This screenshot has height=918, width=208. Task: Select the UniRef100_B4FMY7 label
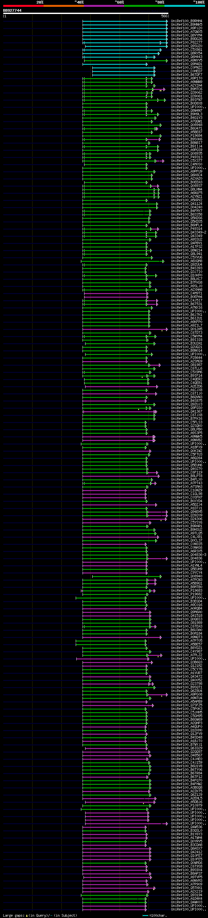pos(187,211)
